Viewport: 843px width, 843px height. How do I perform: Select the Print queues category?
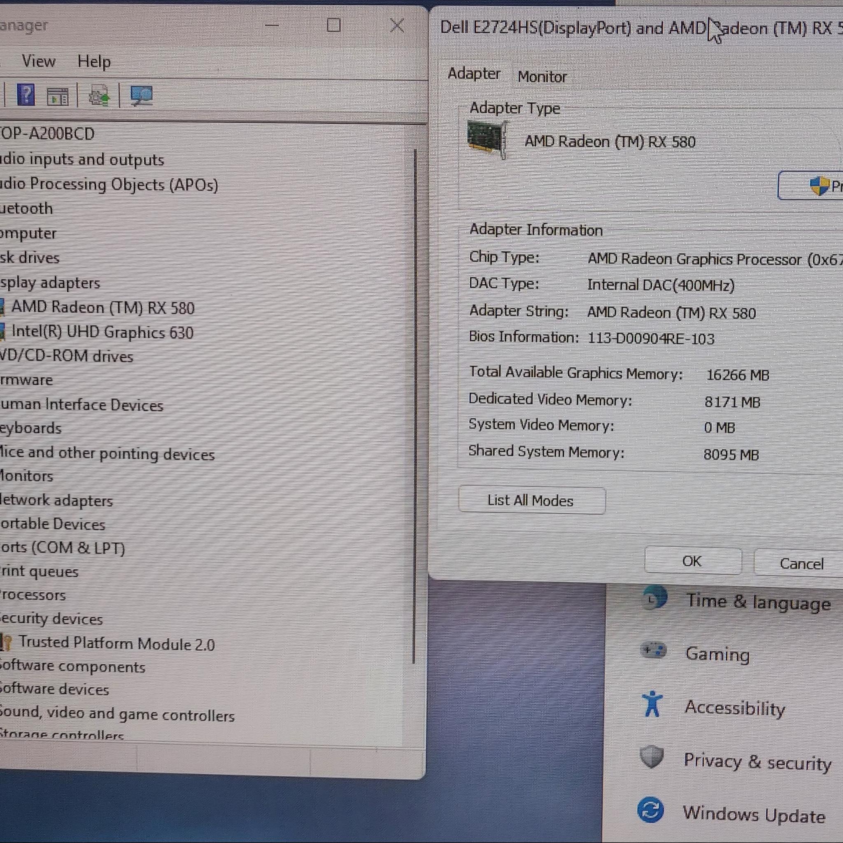pyautogui.click(x=39, y=572)
